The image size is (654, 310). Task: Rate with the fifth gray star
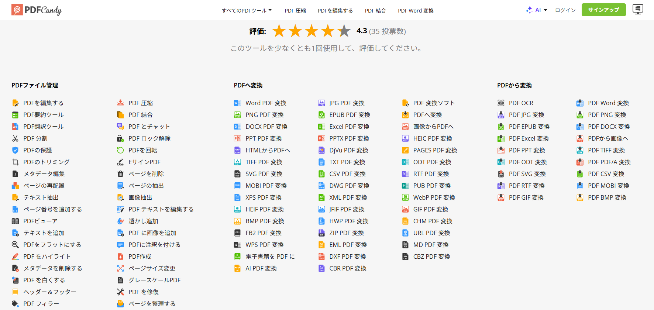(344, 31)
